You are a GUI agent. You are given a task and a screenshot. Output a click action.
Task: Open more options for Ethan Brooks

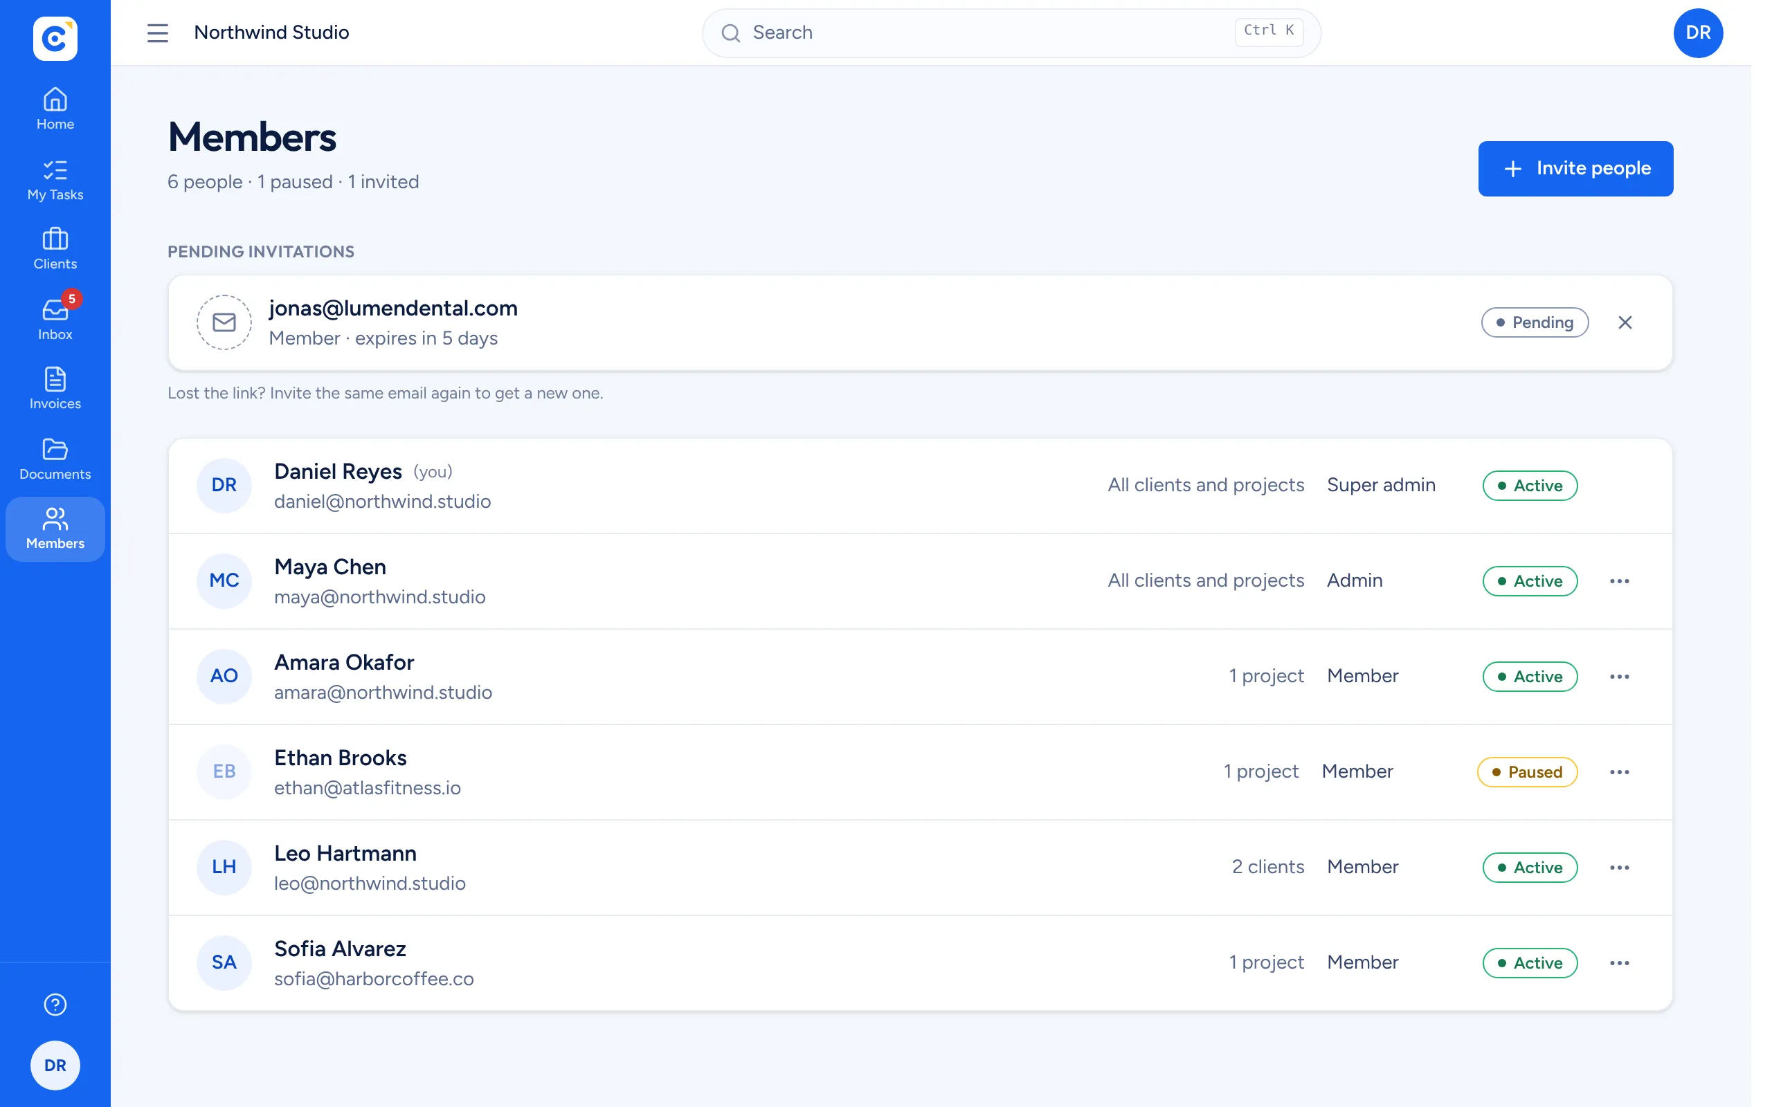1620,771
